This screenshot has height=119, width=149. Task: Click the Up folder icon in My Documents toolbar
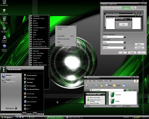point(102,85)
